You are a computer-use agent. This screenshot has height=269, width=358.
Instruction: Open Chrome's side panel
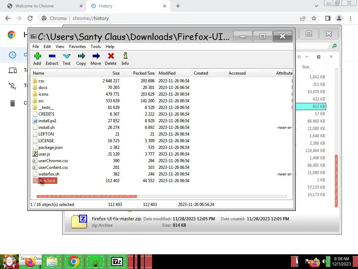(x=328, y=18)
